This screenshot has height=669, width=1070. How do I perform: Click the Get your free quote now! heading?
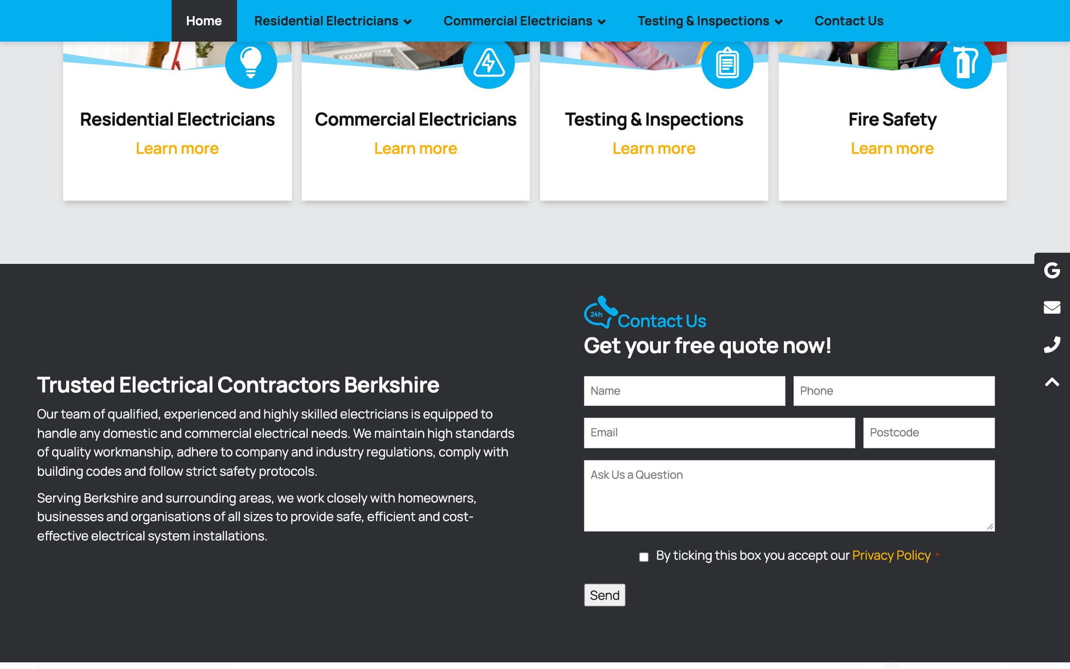707,346
